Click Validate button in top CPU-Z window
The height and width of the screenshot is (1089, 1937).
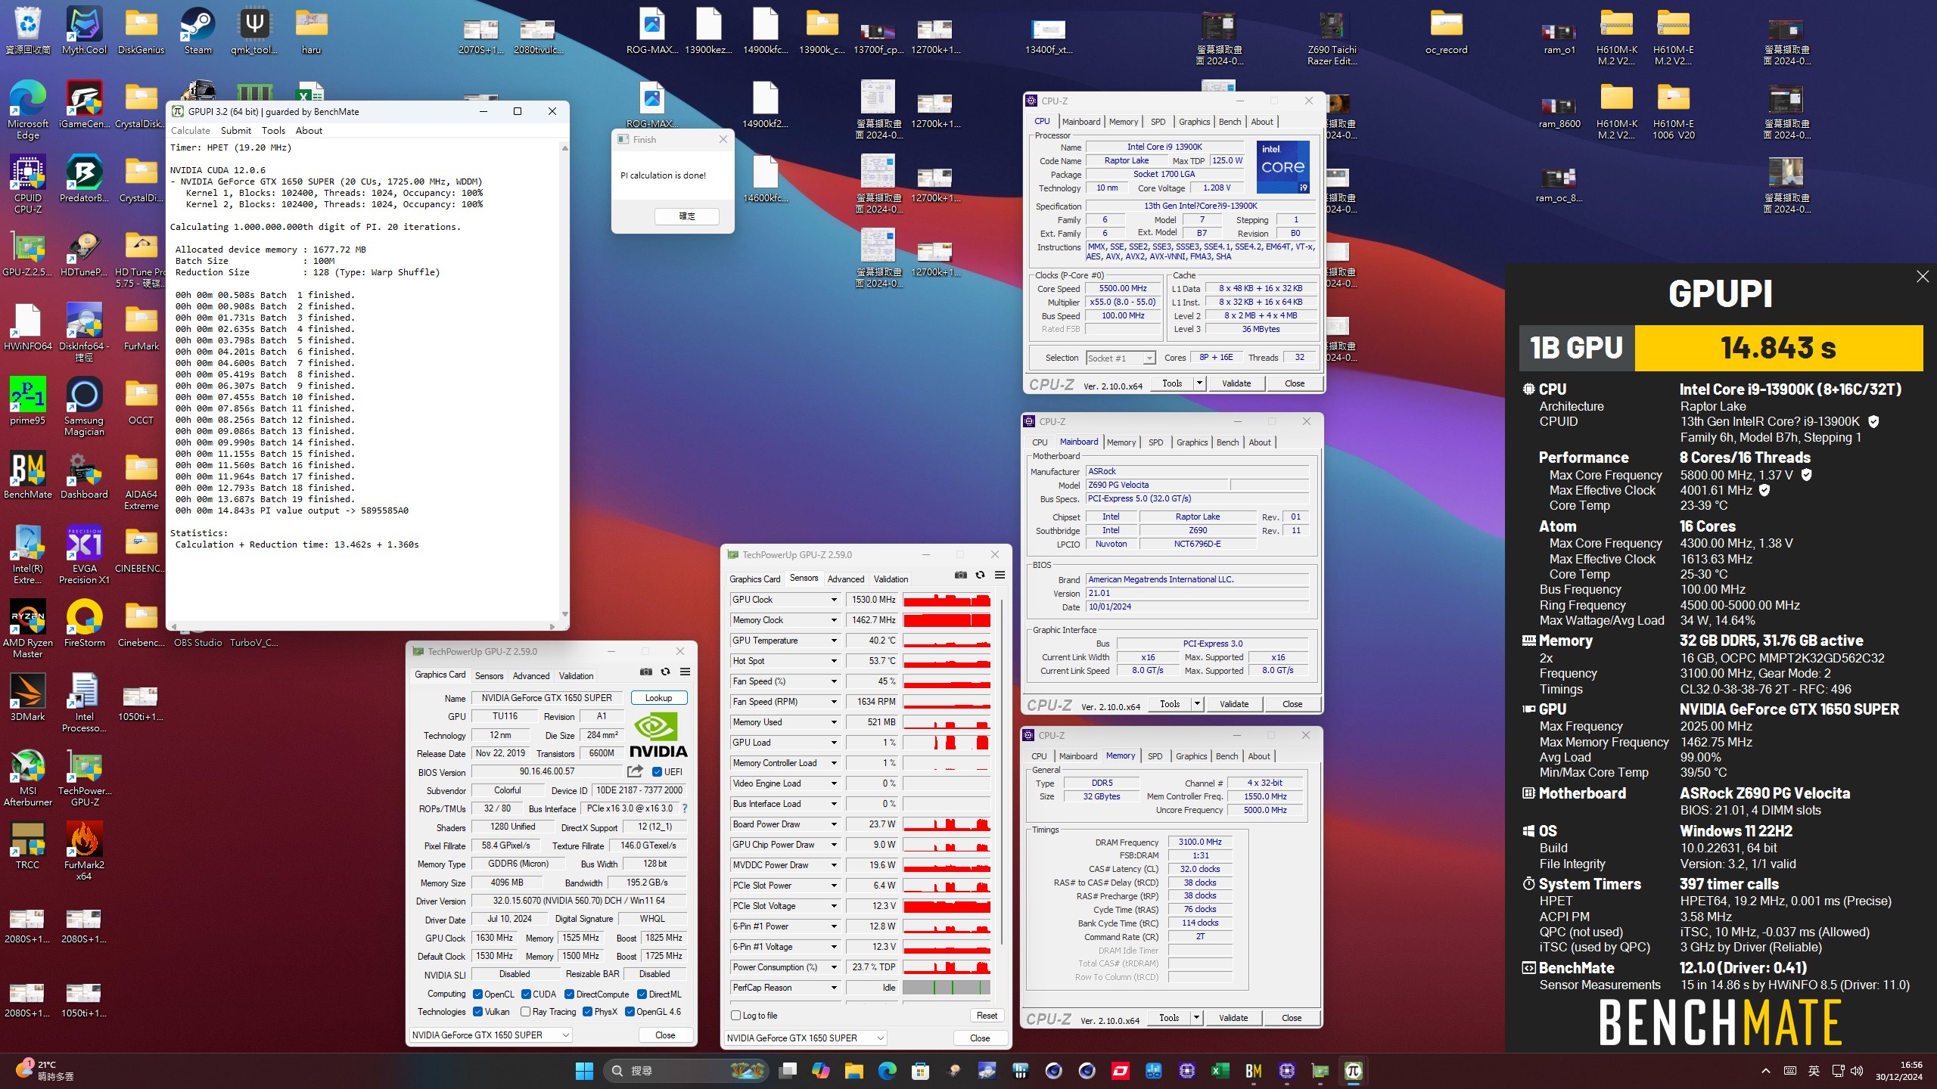pos(1236,383)
